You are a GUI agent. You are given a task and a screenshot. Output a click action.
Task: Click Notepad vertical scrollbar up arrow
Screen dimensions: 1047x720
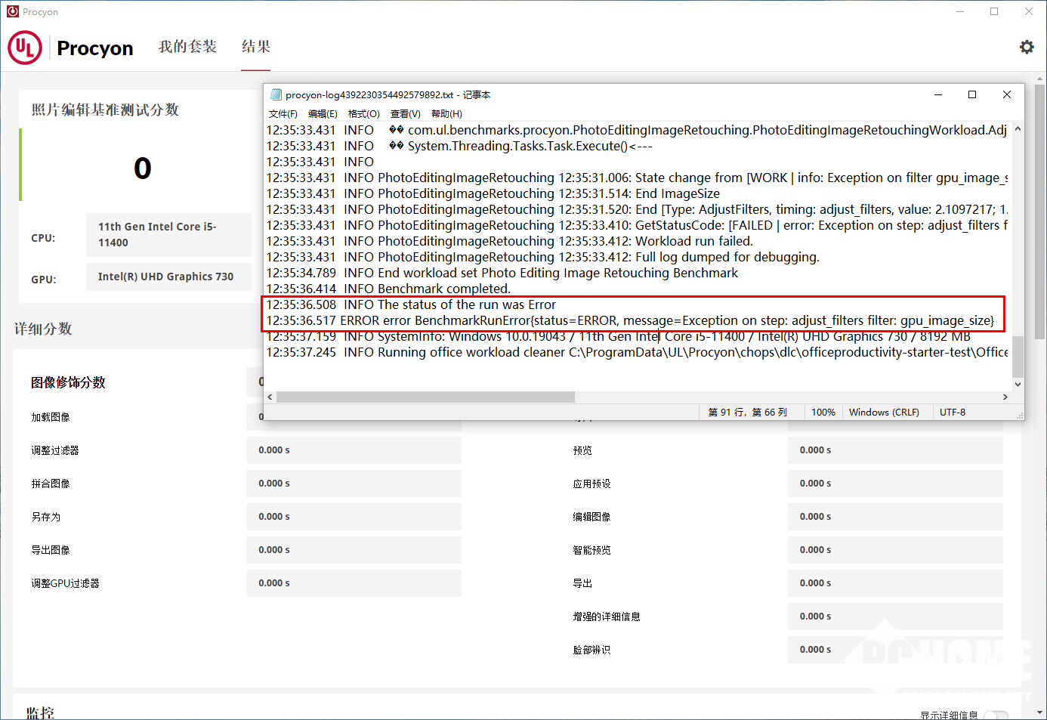click(1018, 128)
